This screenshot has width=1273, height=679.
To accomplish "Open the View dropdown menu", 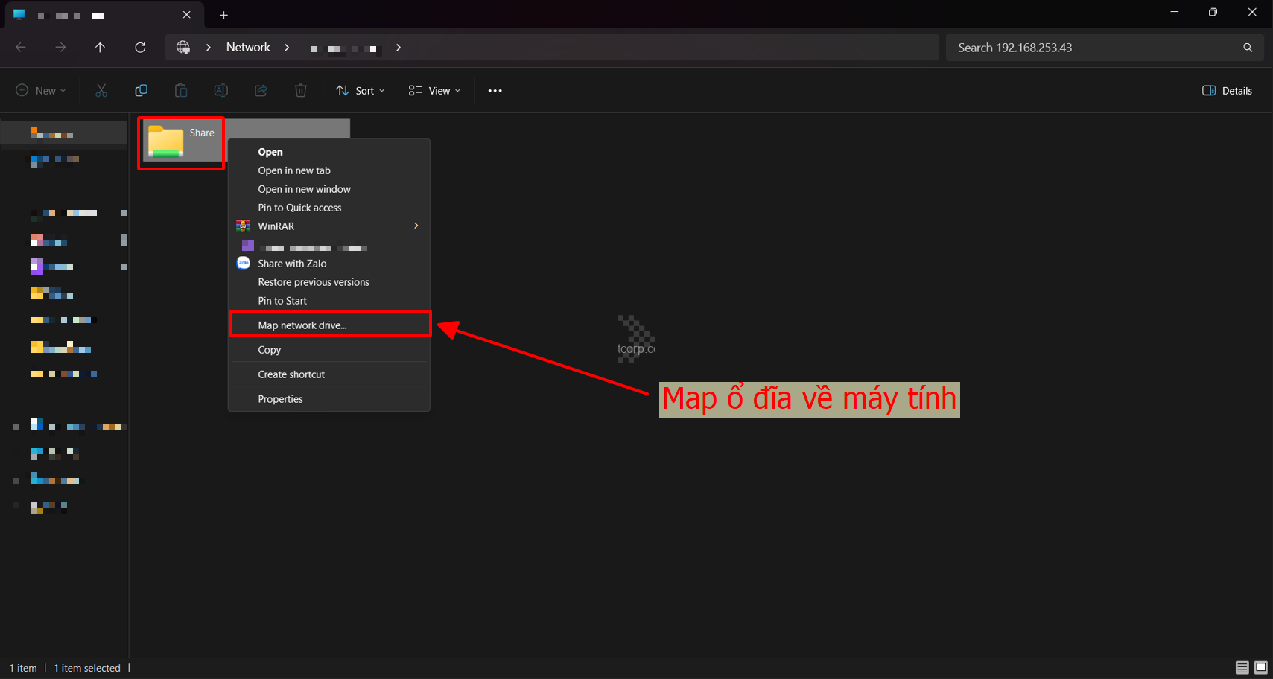I will pyautogui.click(x=435, y=91).
